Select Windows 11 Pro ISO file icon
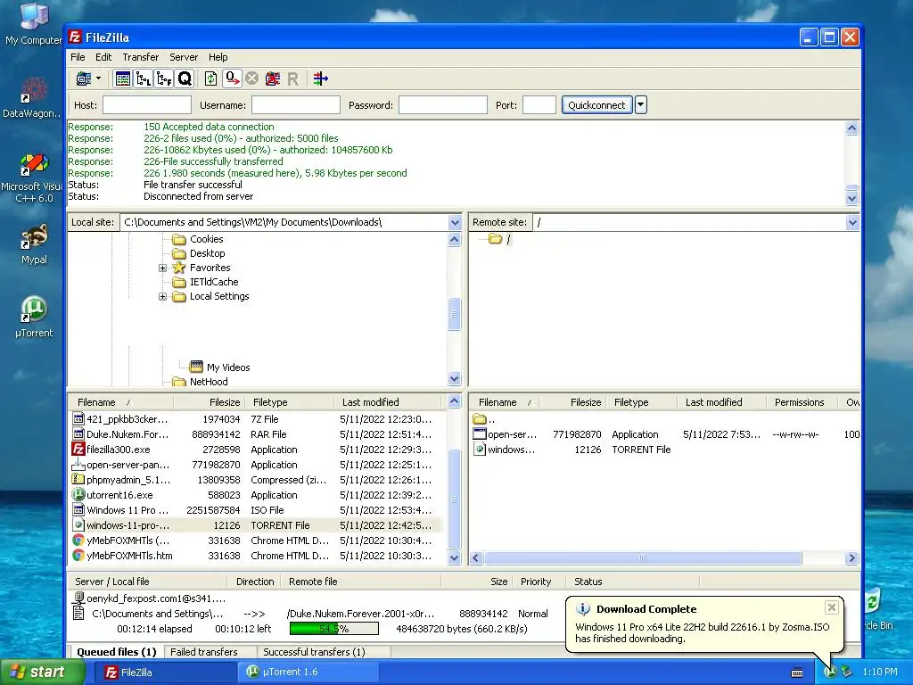 (78, 509)
